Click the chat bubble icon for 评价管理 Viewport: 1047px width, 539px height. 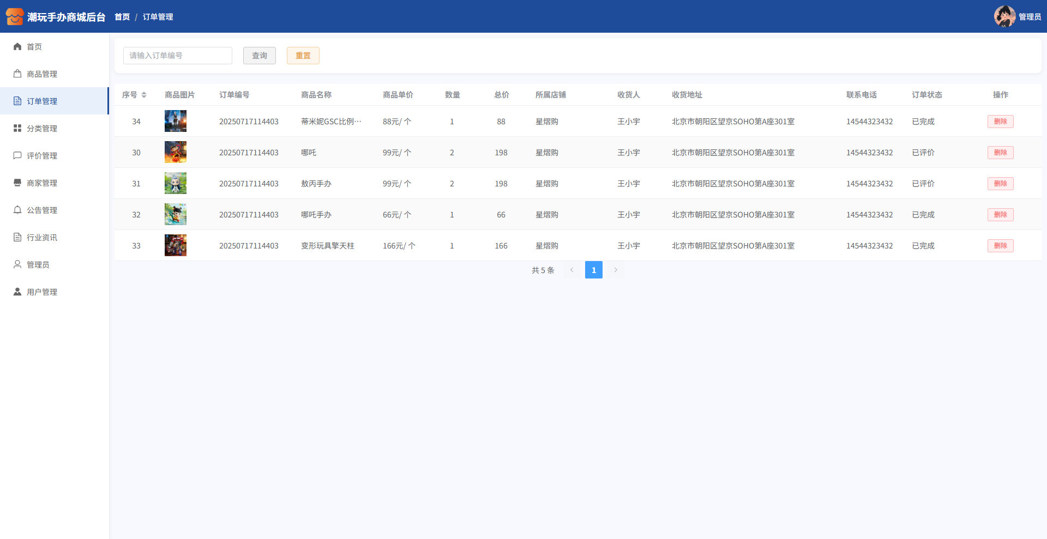(x=17, y=156)
